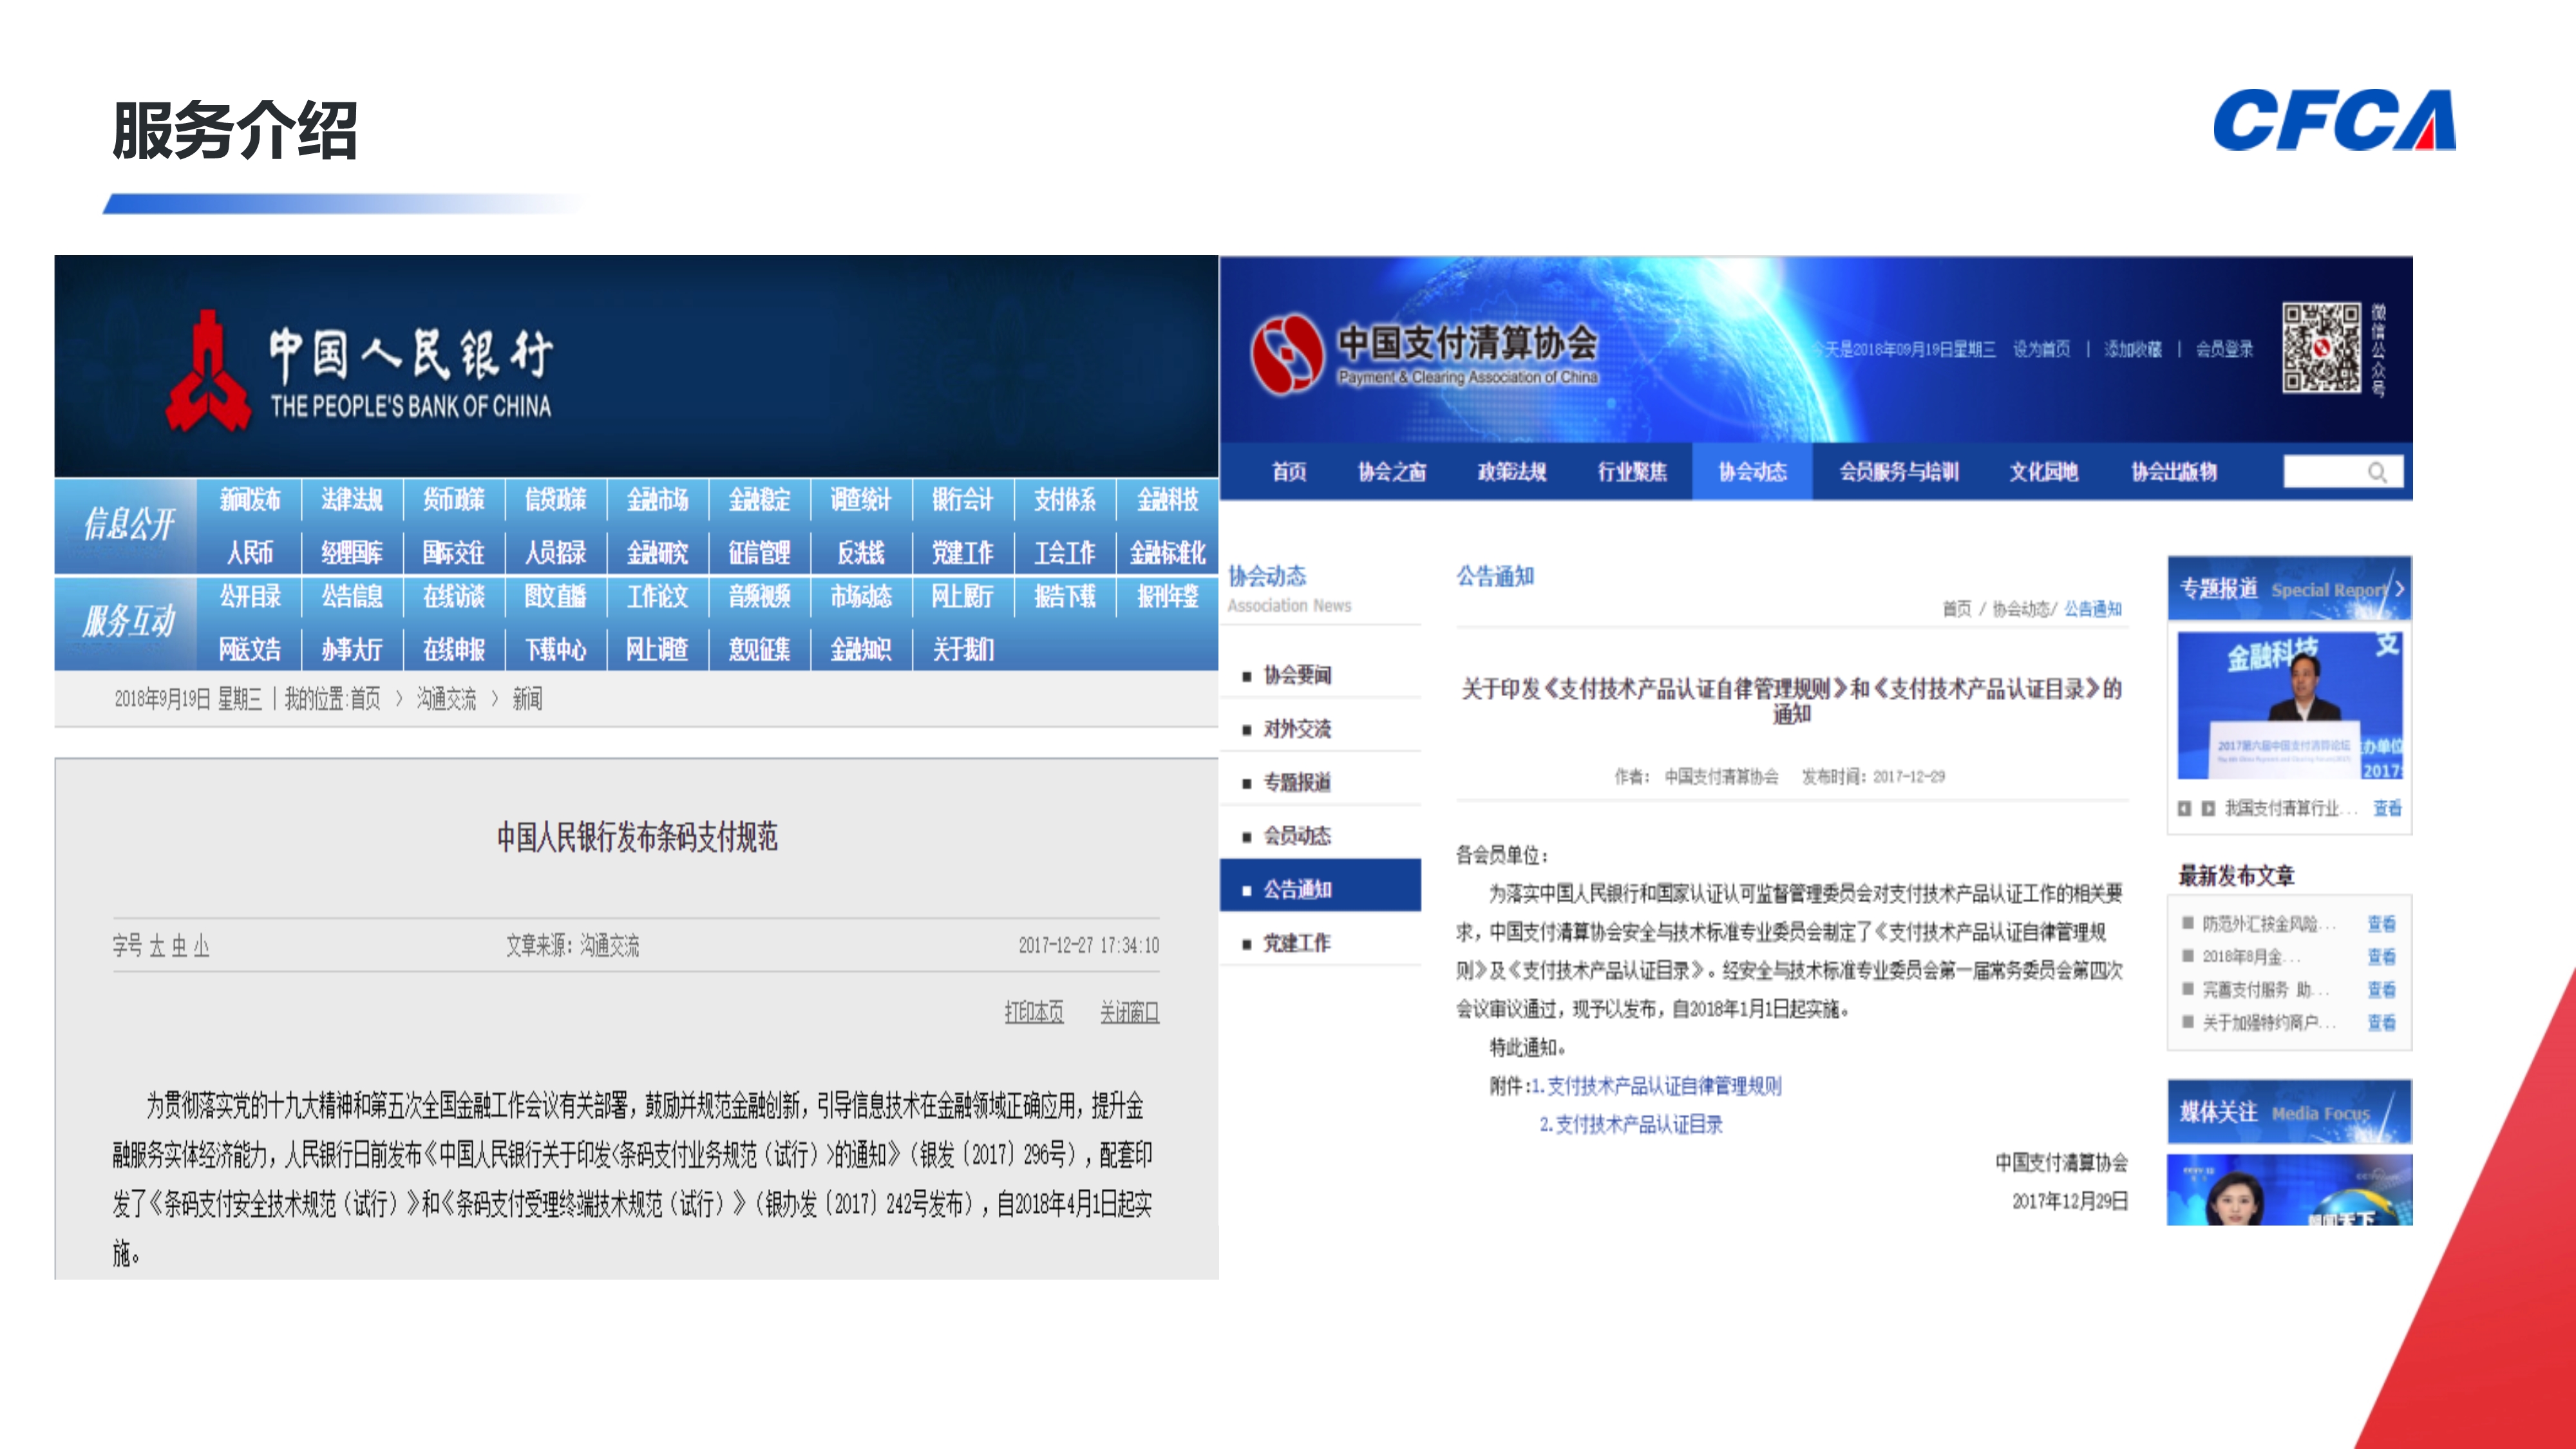Select the 小 font size option
Image resolution: width=2576 pixels, height=1449 pixels.
click(x=202, y=948)
